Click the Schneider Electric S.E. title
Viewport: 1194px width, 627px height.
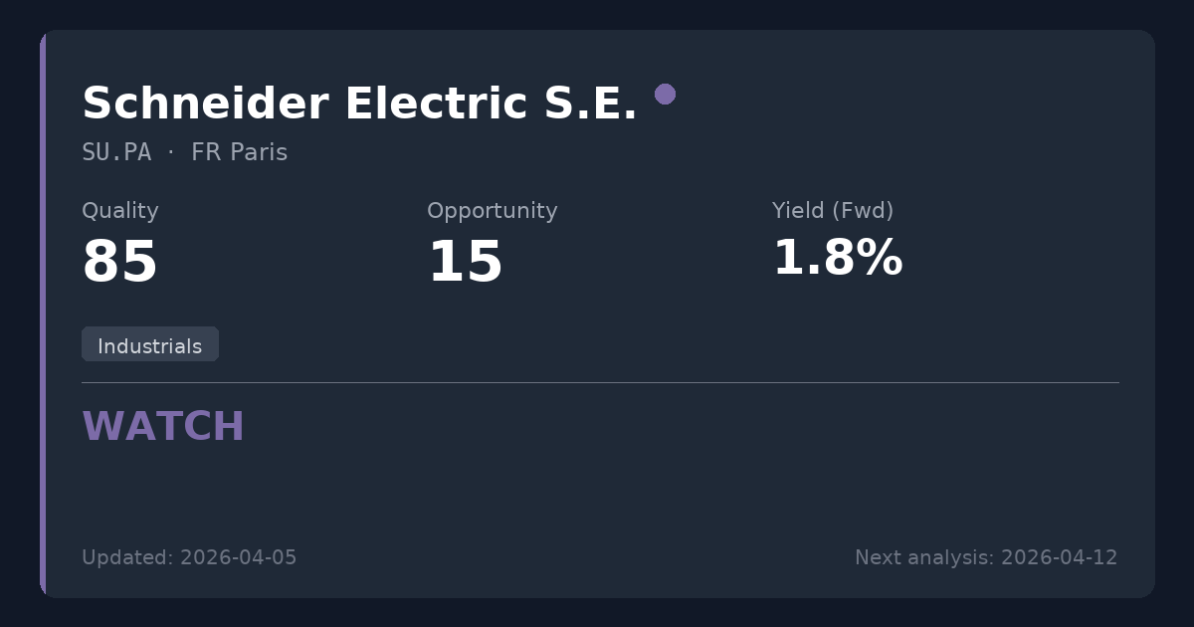tap(359, 104)
